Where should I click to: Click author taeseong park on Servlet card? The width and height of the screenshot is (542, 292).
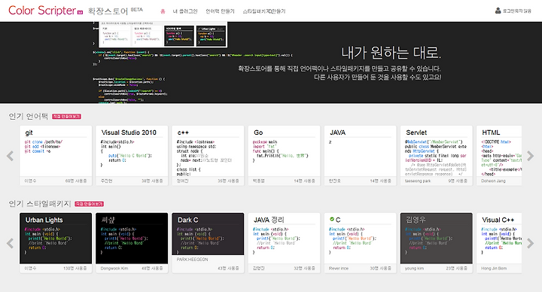(418, 181)
